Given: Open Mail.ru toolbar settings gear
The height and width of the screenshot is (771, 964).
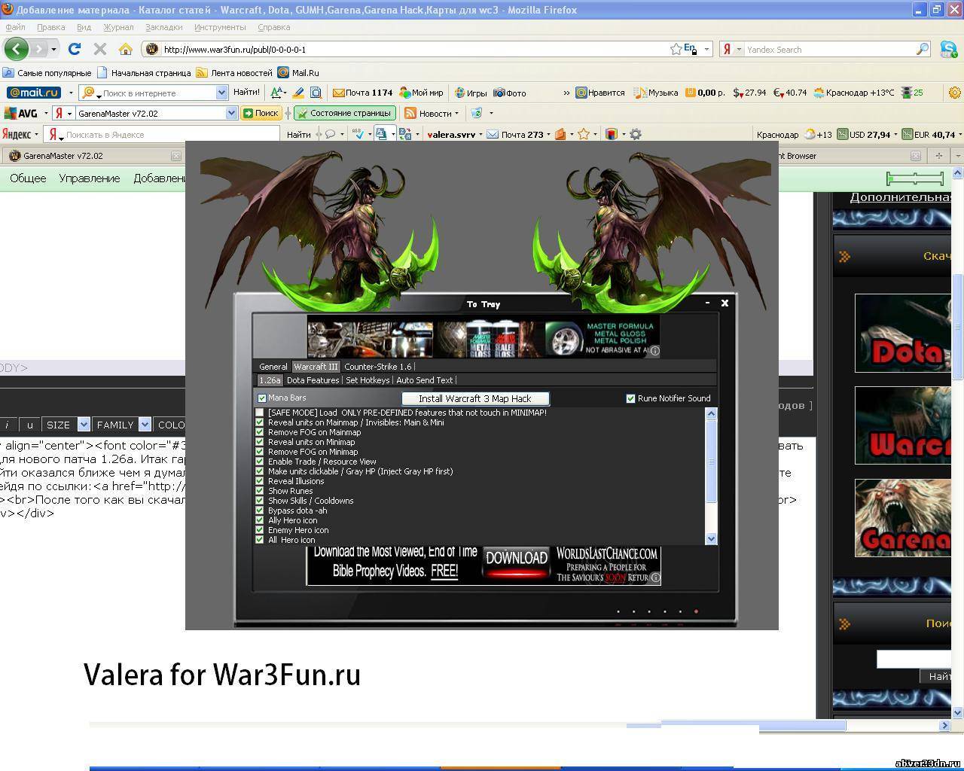Looking at the screenshot, I should (x=955, y=93).
